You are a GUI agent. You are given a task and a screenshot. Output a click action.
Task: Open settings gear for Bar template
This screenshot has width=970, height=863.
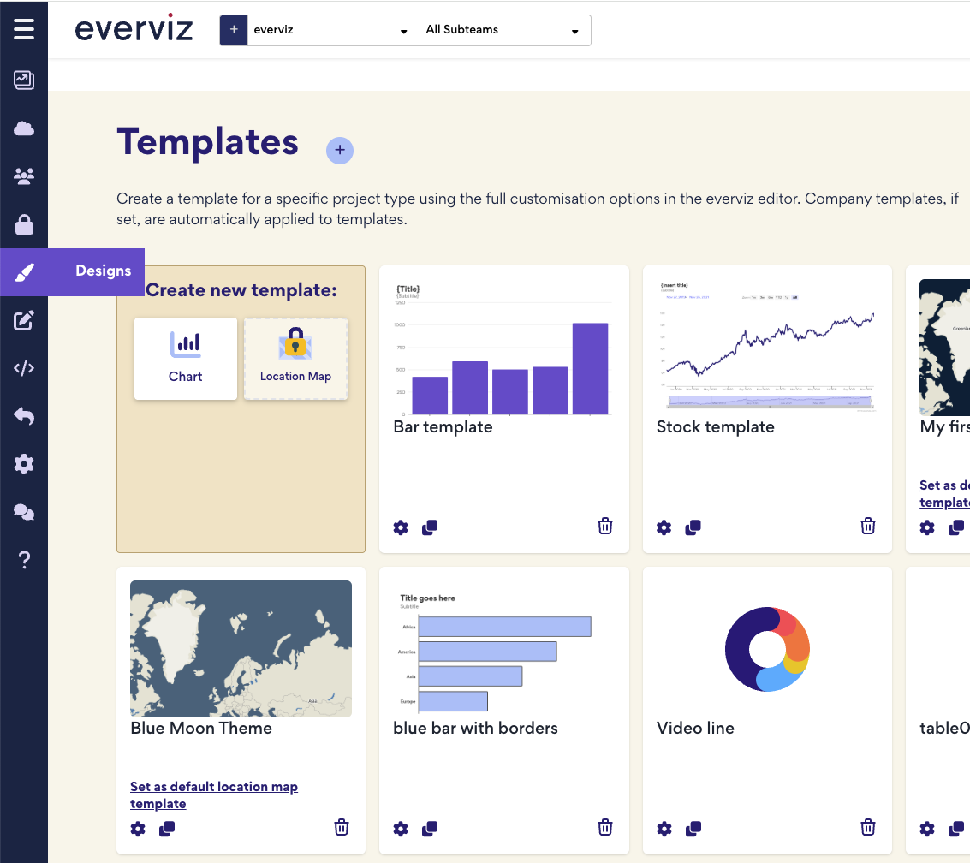coord(401,527)
